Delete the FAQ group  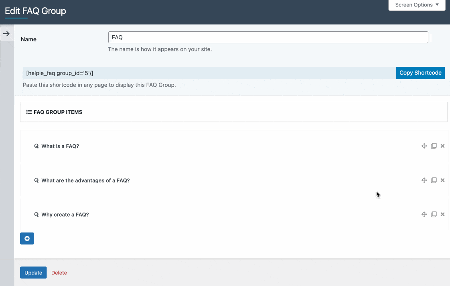point(59,272)
